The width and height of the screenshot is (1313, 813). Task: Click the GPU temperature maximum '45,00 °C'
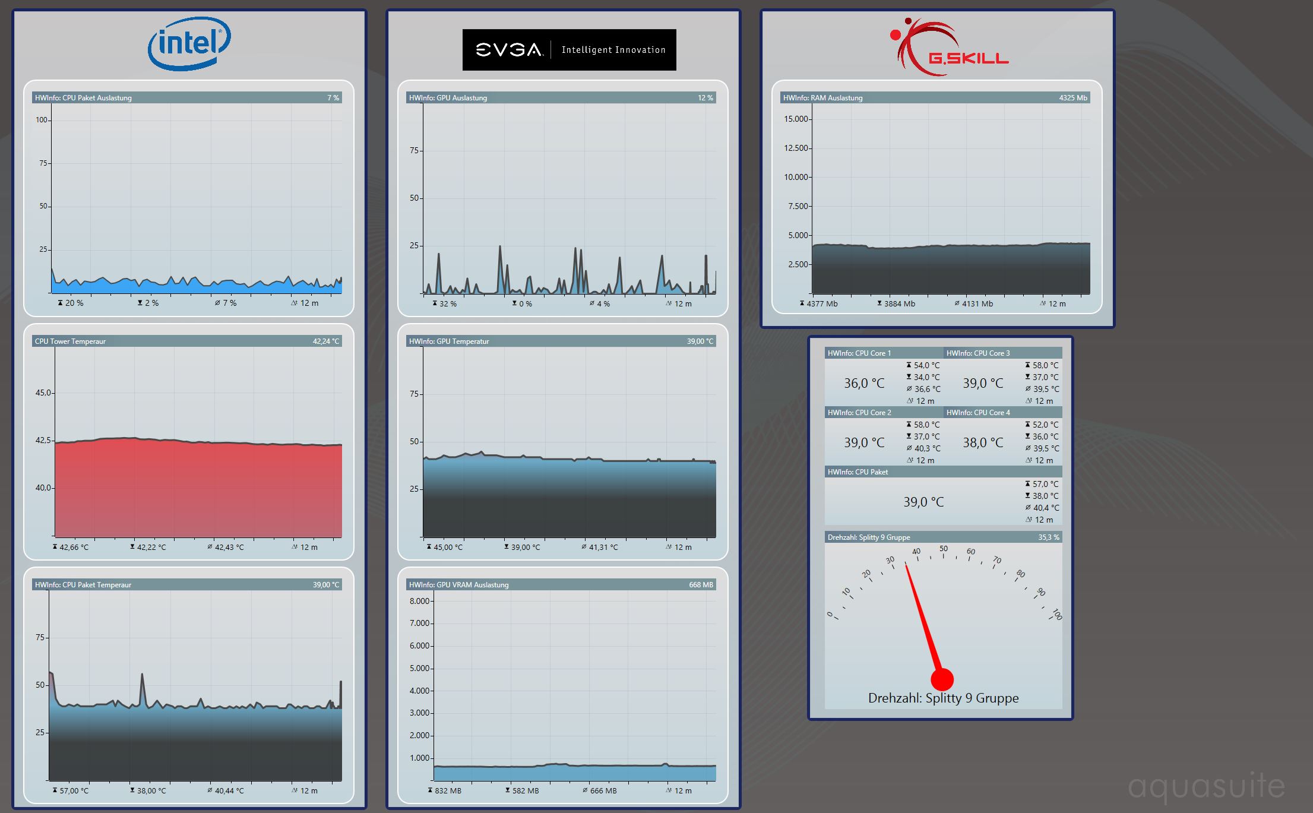click(448, 547)
